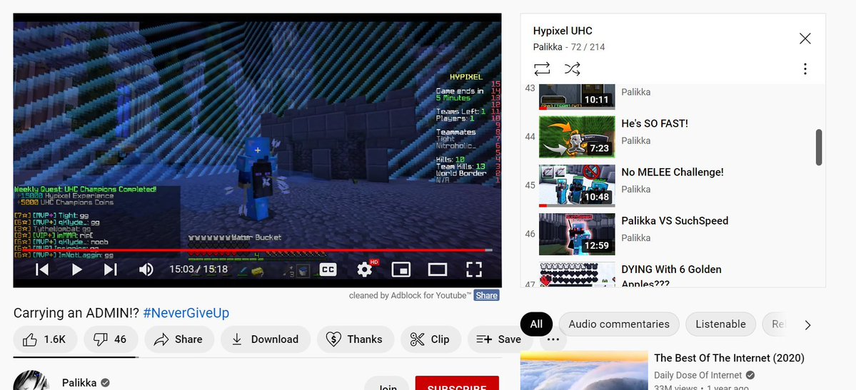Join the Palikka channel membership

387,383
